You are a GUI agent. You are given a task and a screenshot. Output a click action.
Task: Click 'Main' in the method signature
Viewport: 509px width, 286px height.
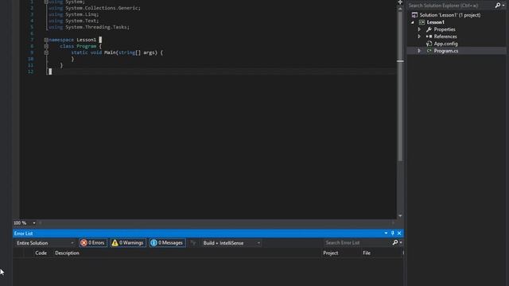110,52
